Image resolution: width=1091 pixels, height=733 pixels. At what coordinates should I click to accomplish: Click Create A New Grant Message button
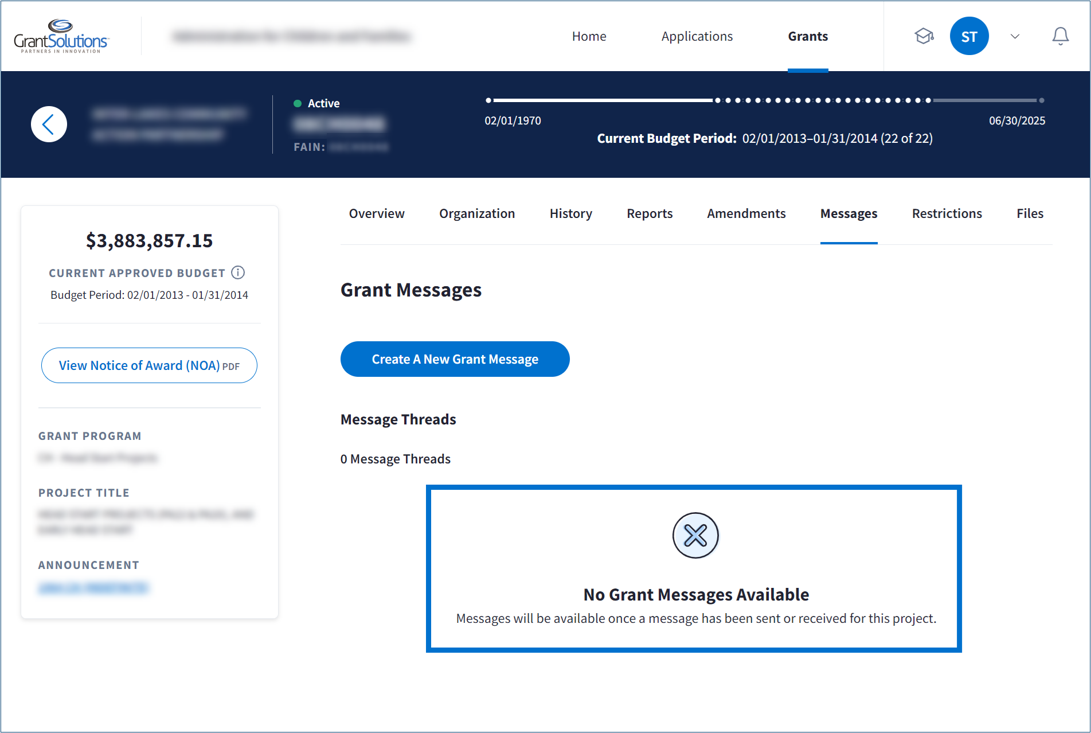(x=455, y=359)
